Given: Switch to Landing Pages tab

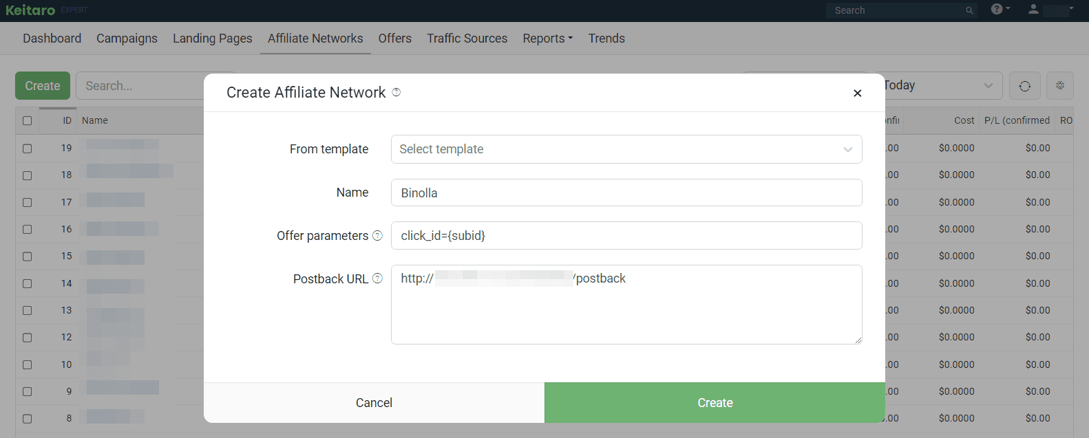Looking at the screenshot, I should point(212,39).
